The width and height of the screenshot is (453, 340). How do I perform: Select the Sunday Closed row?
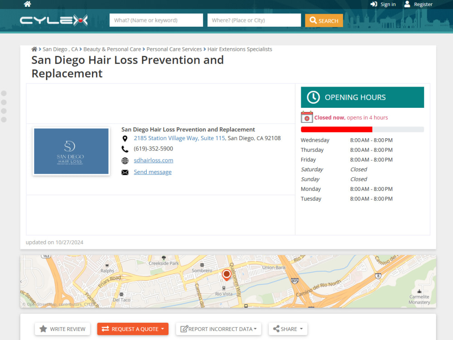click(334, 179)
